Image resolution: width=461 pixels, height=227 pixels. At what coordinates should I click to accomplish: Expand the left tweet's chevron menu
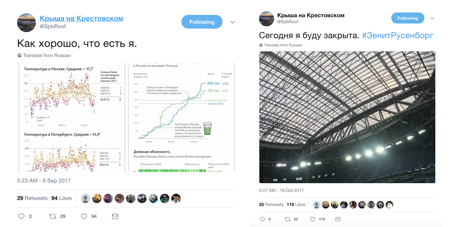click(232, 22)
